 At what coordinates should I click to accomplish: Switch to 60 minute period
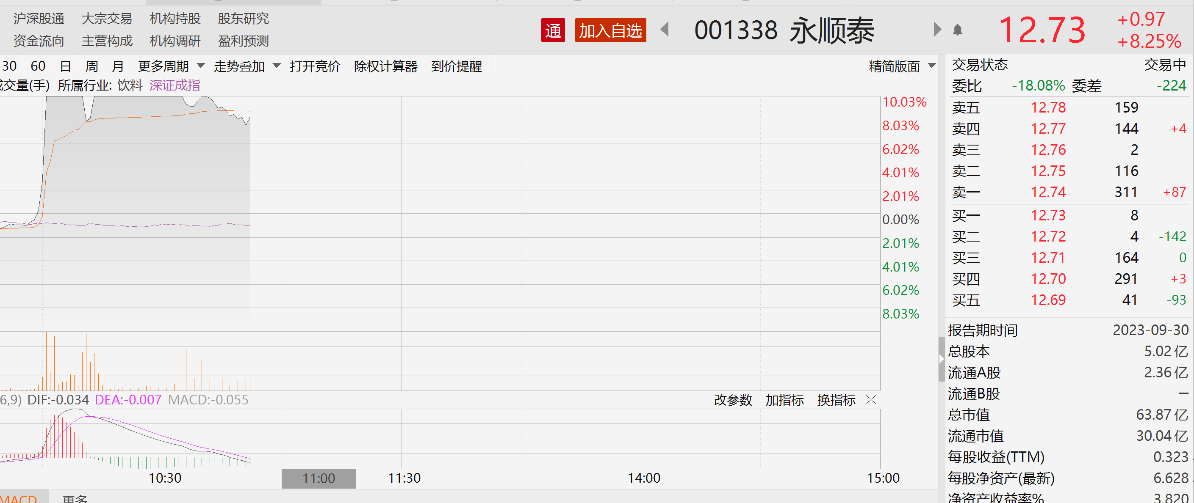tap(38, 66)
